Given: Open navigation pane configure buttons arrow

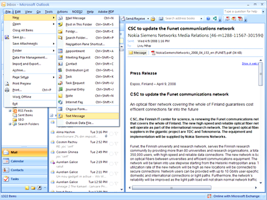Looking at the screenshot, I should (x=45, y=188).
